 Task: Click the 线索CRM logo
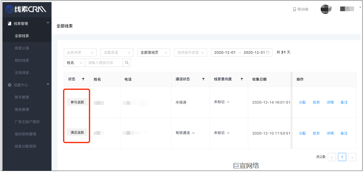click(x=26, y=9)
